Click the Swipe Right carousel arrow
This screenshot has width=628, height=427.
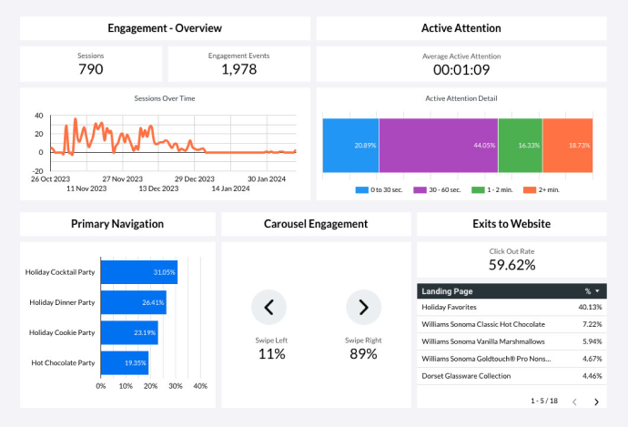click(363, 308)
